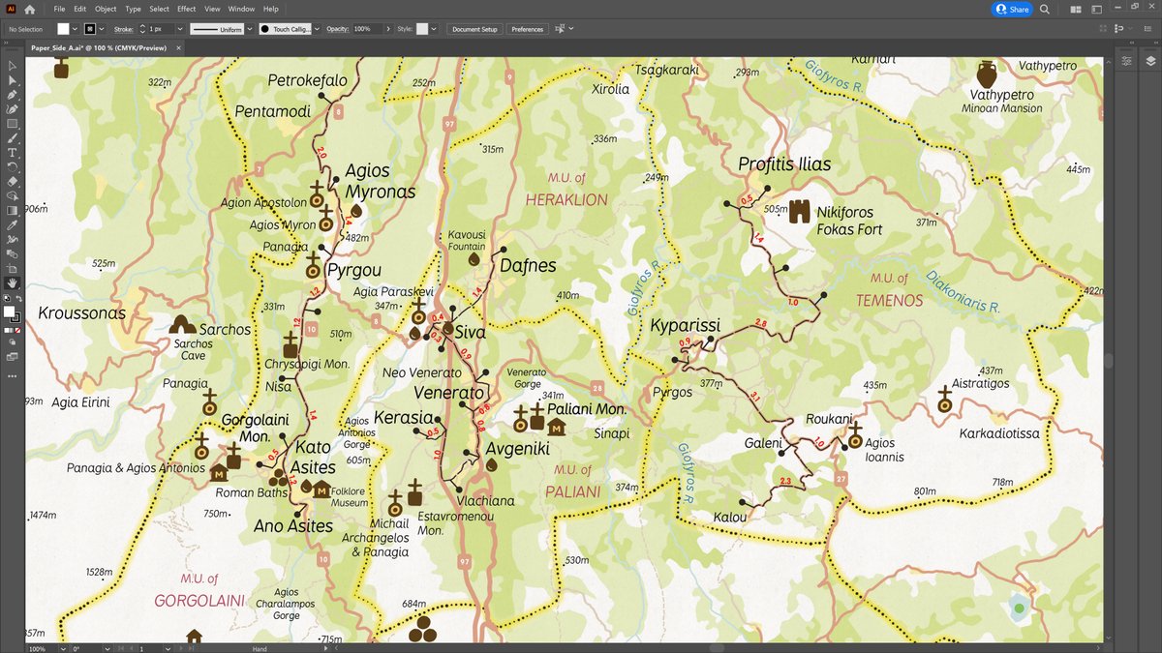Click the Align to selection icon
Screen dimensions: 1162x653
click(x=559, y=29)
